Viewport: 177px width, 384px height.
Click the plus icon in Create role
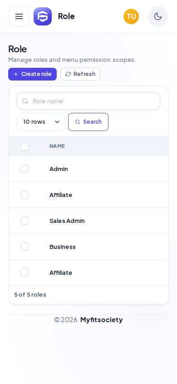[x=16, y=74]
